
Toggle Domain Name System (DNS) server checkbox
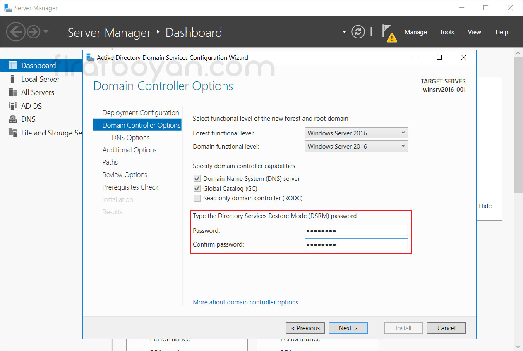click(197, 179)
